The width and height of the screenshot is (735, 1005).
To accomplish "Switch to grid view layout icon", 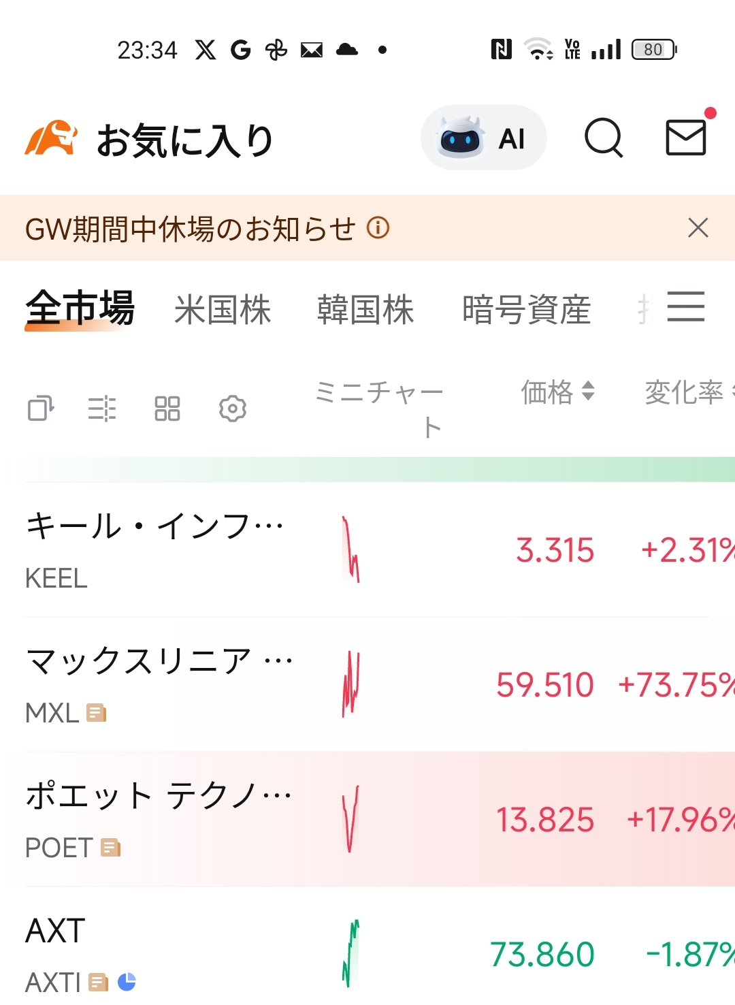I will click(x=167, y=409).
